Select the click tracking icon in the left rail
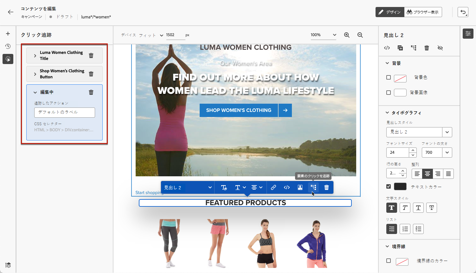 (8, 59)
